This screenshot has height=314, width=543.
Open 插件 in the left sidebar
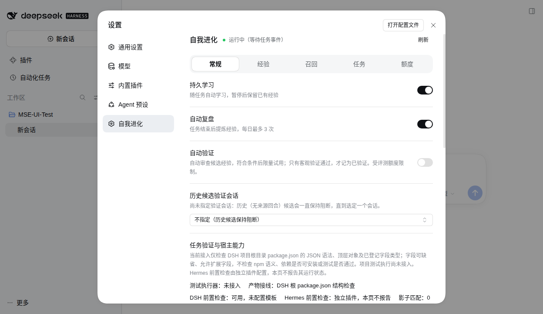pyautogui.click(x=26, y=60)
